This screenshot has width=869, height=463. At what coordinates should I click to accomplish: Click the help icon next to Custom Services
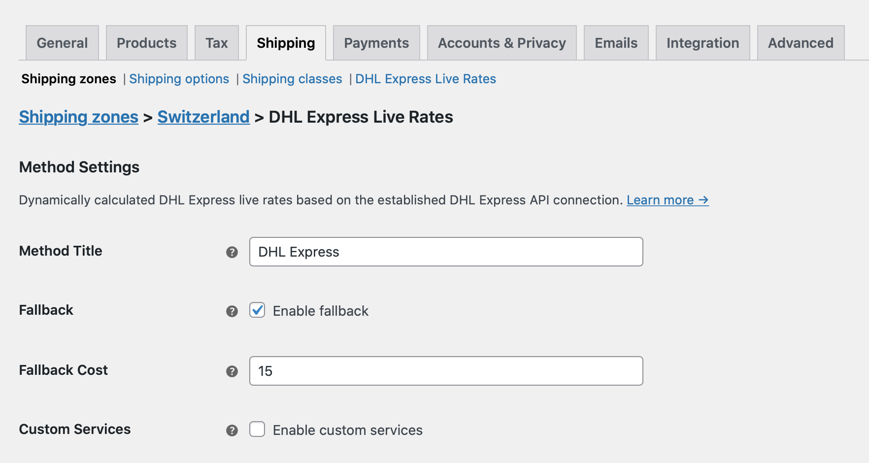coord(231,430)
